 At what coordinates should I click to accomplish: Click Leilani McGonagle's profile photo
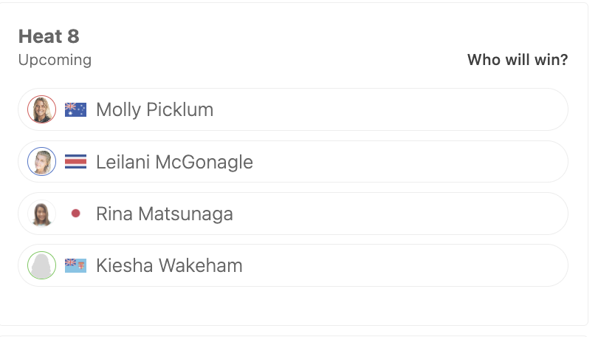tap(41, 161)
